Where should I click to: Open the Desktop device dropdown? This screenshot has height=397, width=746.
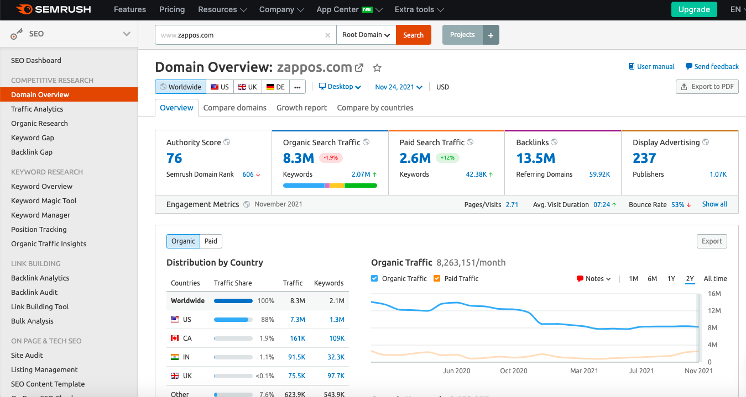pyautogui.click(x=340, y=87)
